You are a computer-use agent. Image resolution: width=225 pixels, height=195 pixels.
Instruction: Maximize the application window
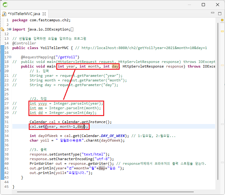(x=203, y=5)
